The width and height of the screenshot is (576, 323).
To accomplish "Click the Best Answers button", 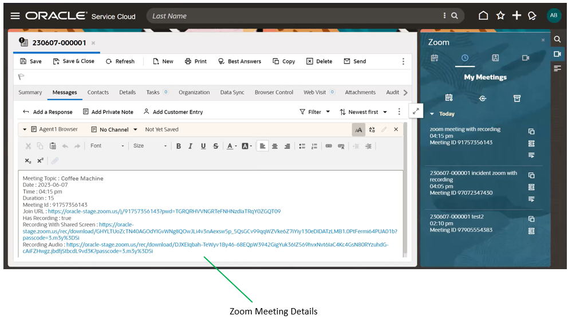I will point(239,61).
